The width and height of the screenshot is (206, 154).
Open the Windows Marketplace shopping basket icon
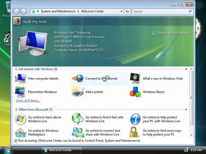click(20, 133)
